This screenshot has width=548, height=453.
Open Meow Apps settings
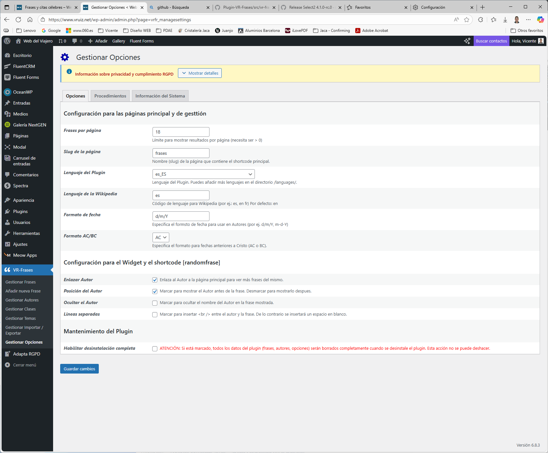point(24,255)
